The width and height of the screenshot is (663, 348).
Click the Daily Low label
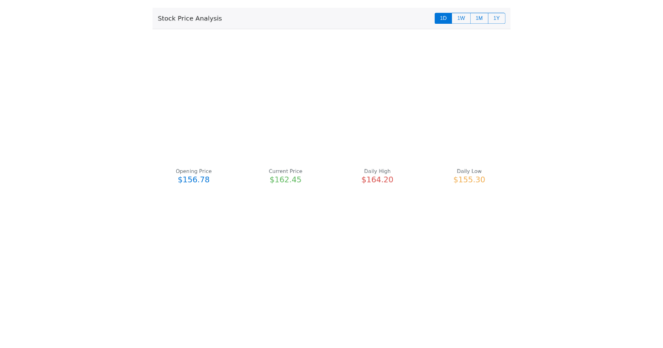[469, 171]
